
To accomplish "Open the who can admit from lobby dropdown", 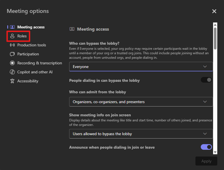I will (x=141, y=102).
